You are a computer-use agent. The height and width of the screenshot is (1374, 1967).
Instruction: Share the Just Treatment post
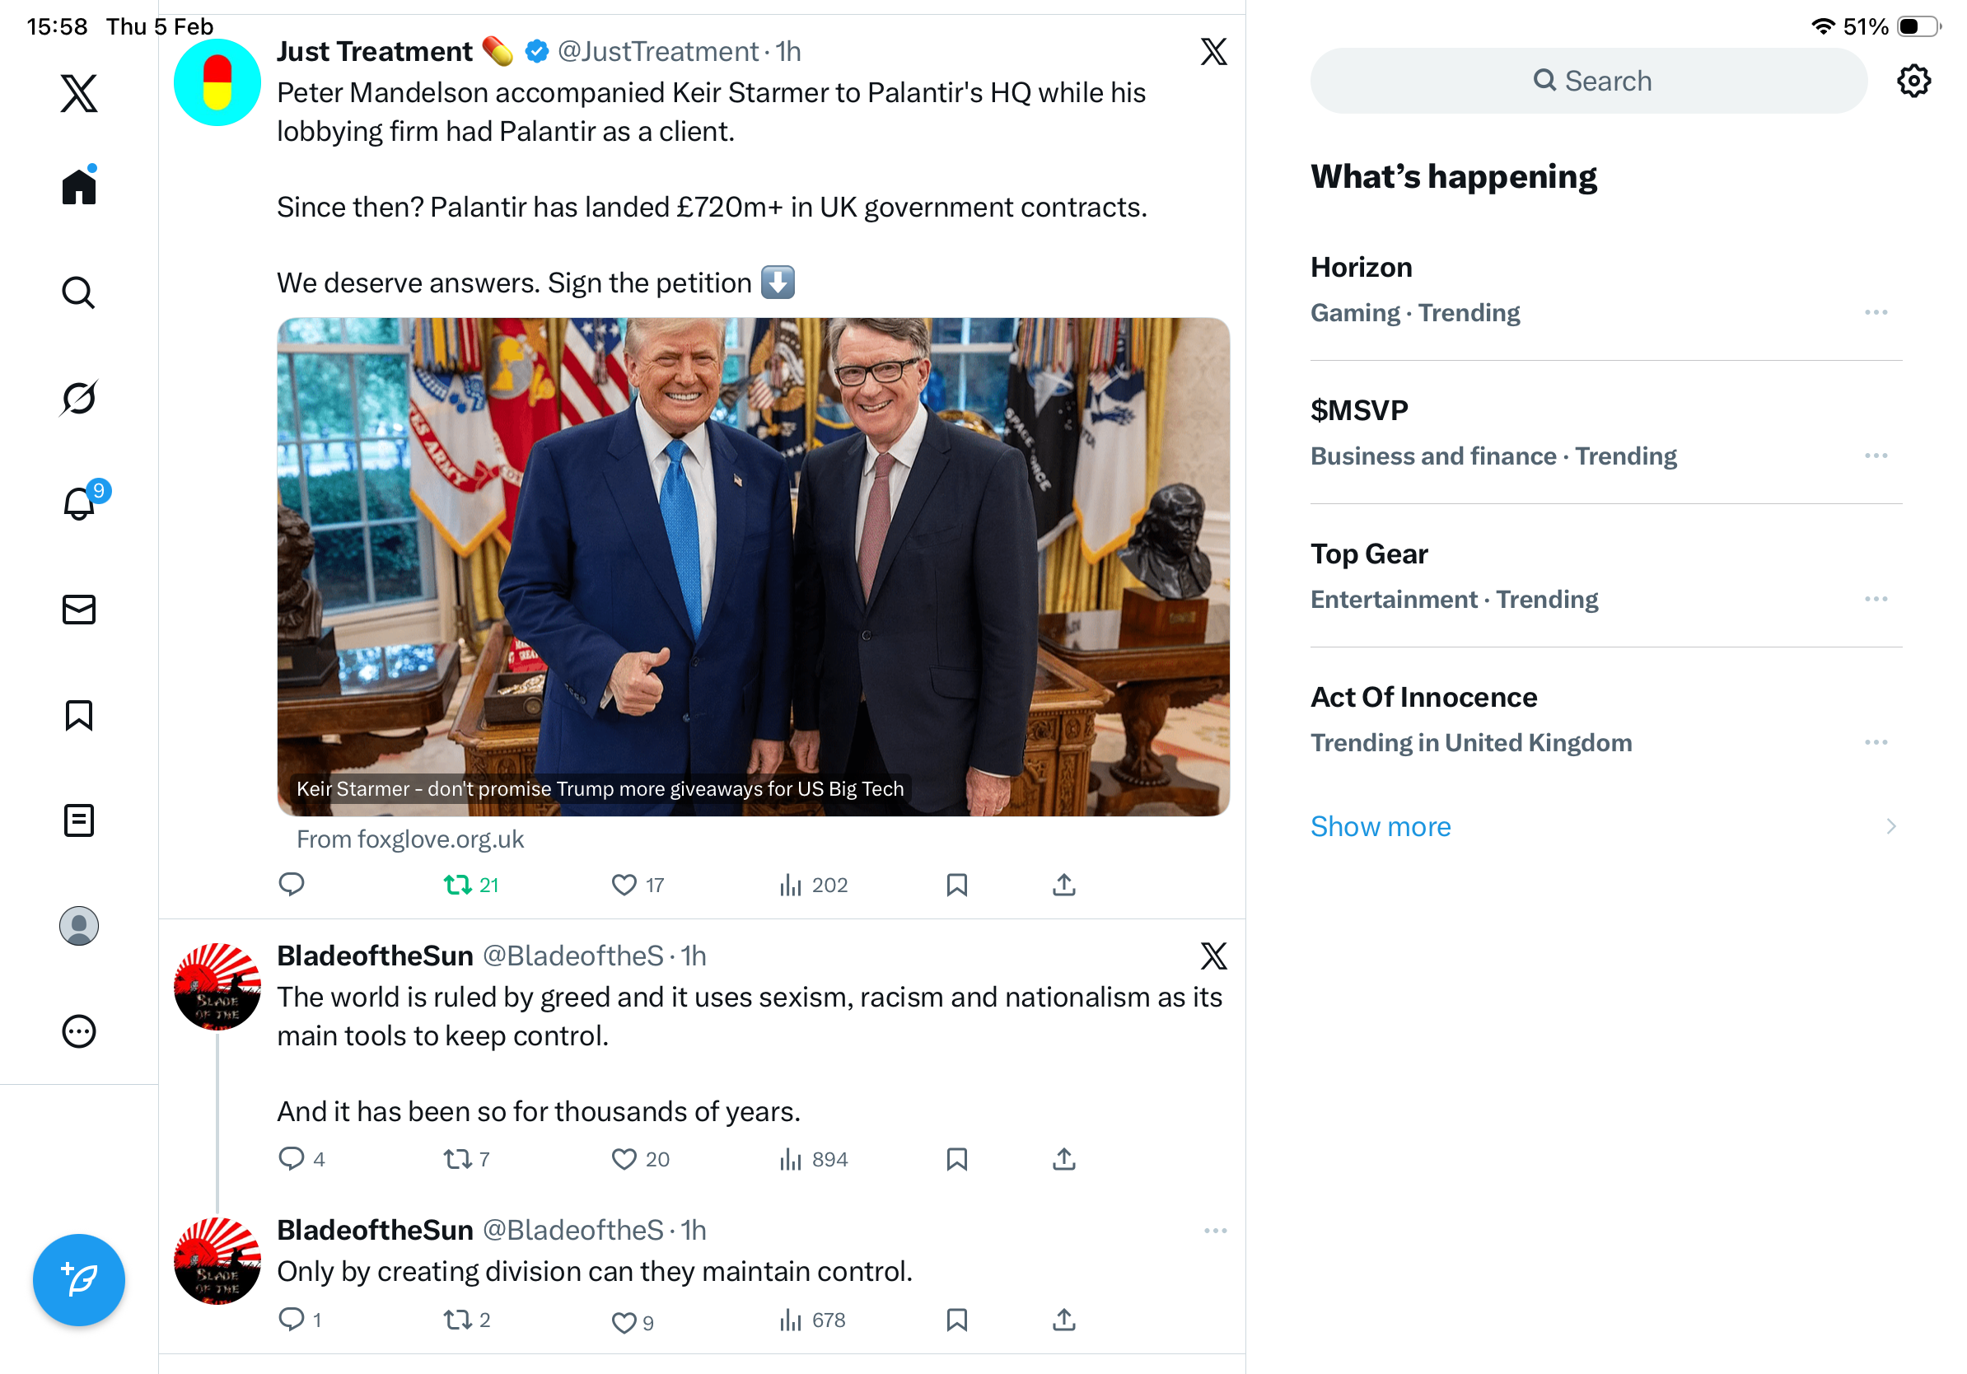coord(1064,885)
